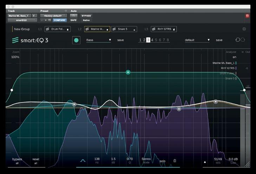Select state slot 2
This screenshot has width=256, height=174.
click(x=144, y=40)
